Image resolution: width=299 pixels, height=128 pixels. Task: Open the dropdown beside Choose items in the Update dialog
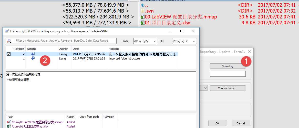205,88
